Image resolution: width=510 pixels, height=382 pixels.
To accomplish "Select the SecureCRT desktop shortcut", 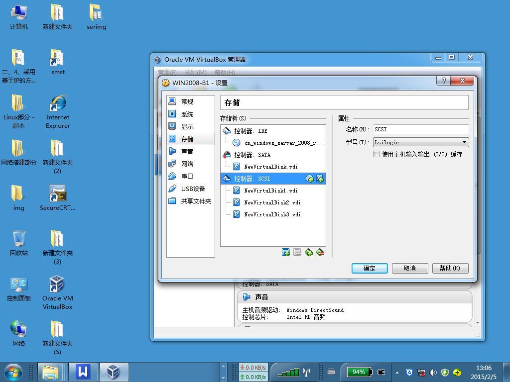I will (58, 198).
